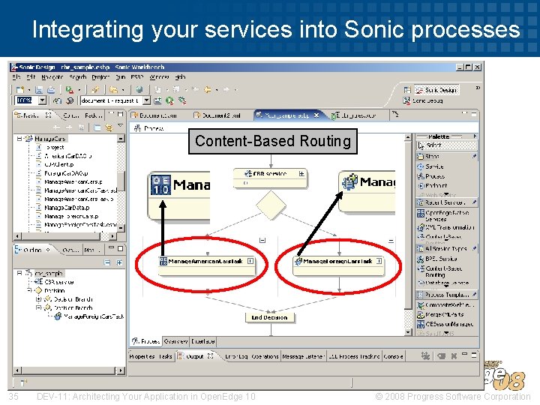Click the Collapse All icon in Navigator toolbar

click(97, 127)
